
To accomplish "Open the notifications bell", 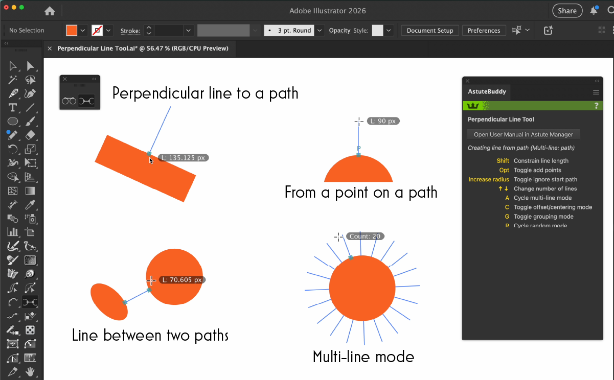I will coord(594,11).
